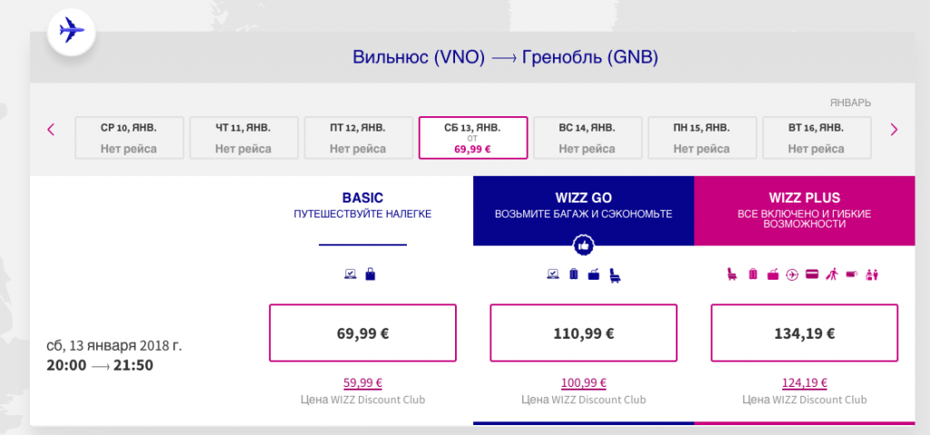Choose the BASIC 69,99 € fare
The image size is (930, 435).
point(361,333)
